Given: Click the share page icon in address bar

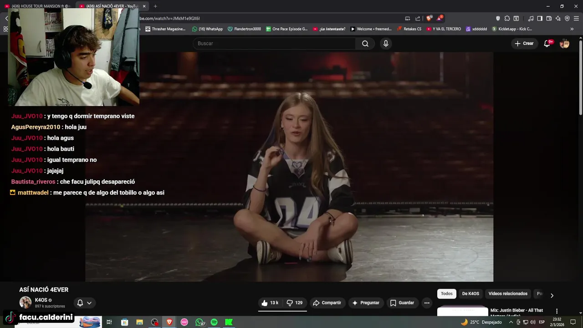Looking at the screenshot, I should point(418,18).
